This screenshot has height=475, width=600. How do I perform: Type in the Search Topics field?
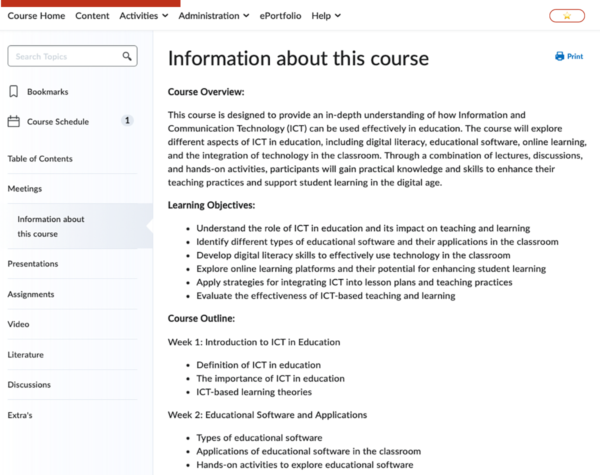pos(65,56)
